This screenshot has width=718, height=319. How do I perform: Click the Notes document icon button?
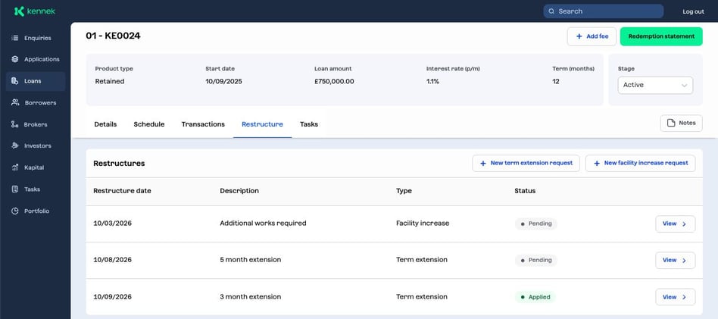[670, 124]
